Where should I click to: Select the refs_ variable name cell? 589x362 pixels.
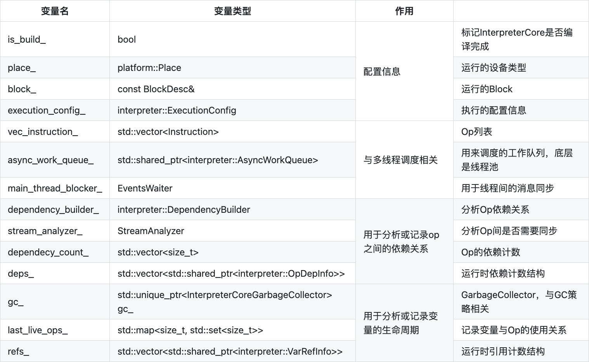coord(55,351)
